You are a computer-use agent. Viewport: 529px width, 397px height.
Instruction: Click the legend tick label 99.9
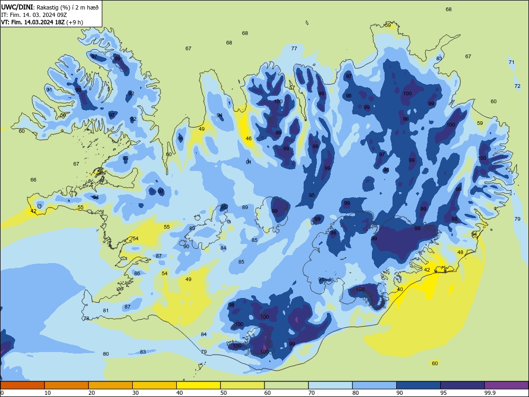tap(490, 393)
